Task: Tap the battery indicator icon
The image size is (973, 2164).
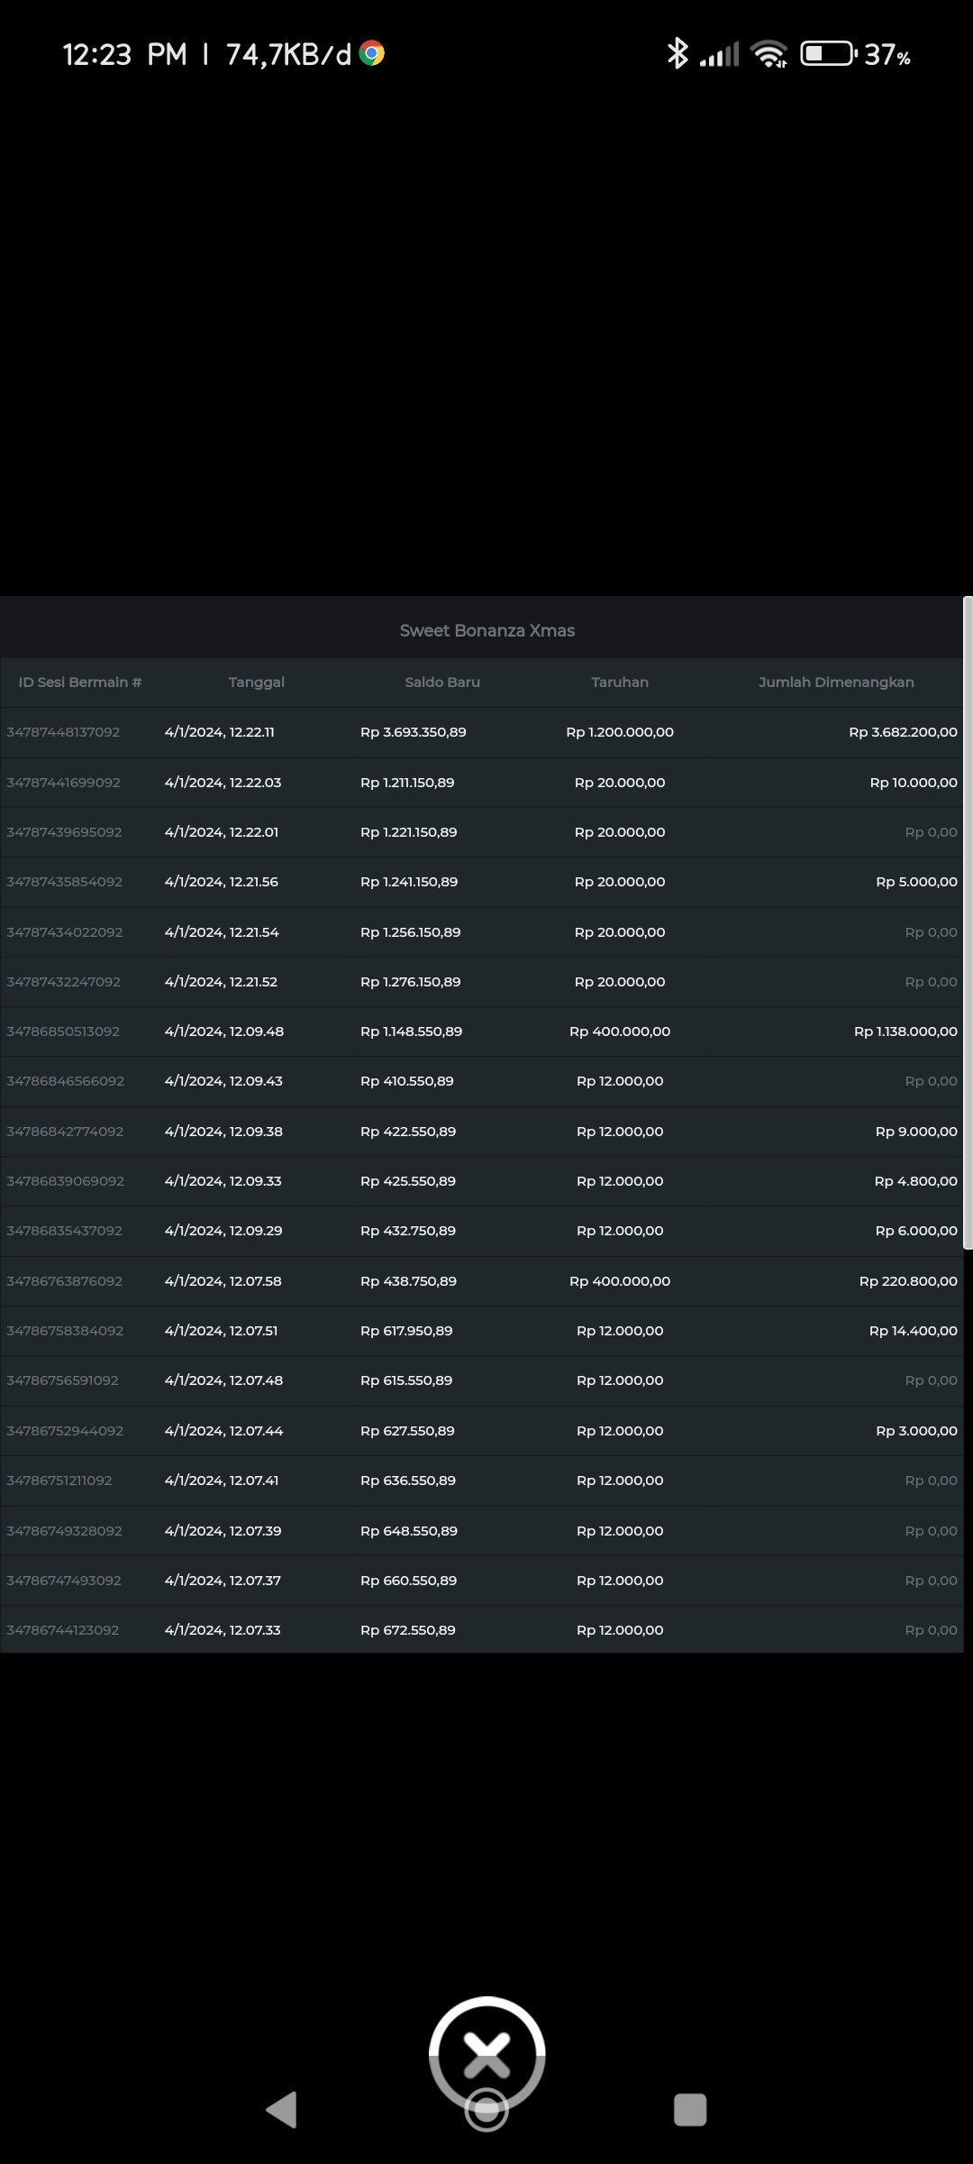Action: (x=828, y=54)
